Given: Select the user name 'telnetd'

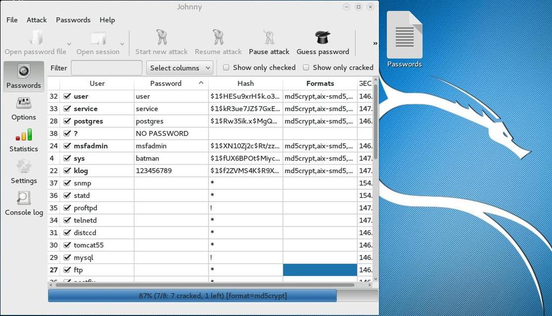Looking at the screenshot, I should click(85, 220).
